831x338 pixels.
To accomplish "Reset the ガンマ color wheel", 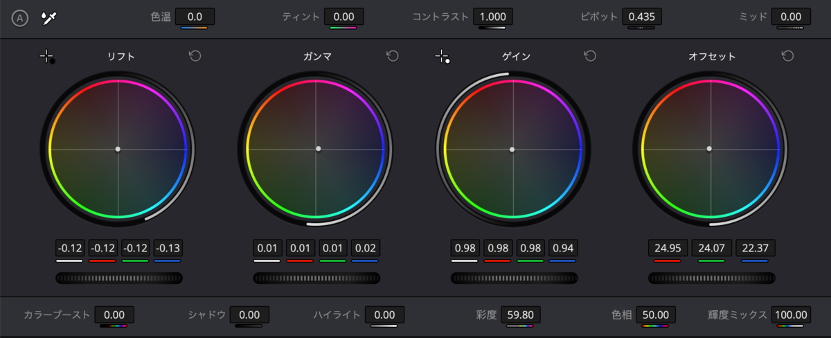I will pyautogui.click(x=393, y=56).
